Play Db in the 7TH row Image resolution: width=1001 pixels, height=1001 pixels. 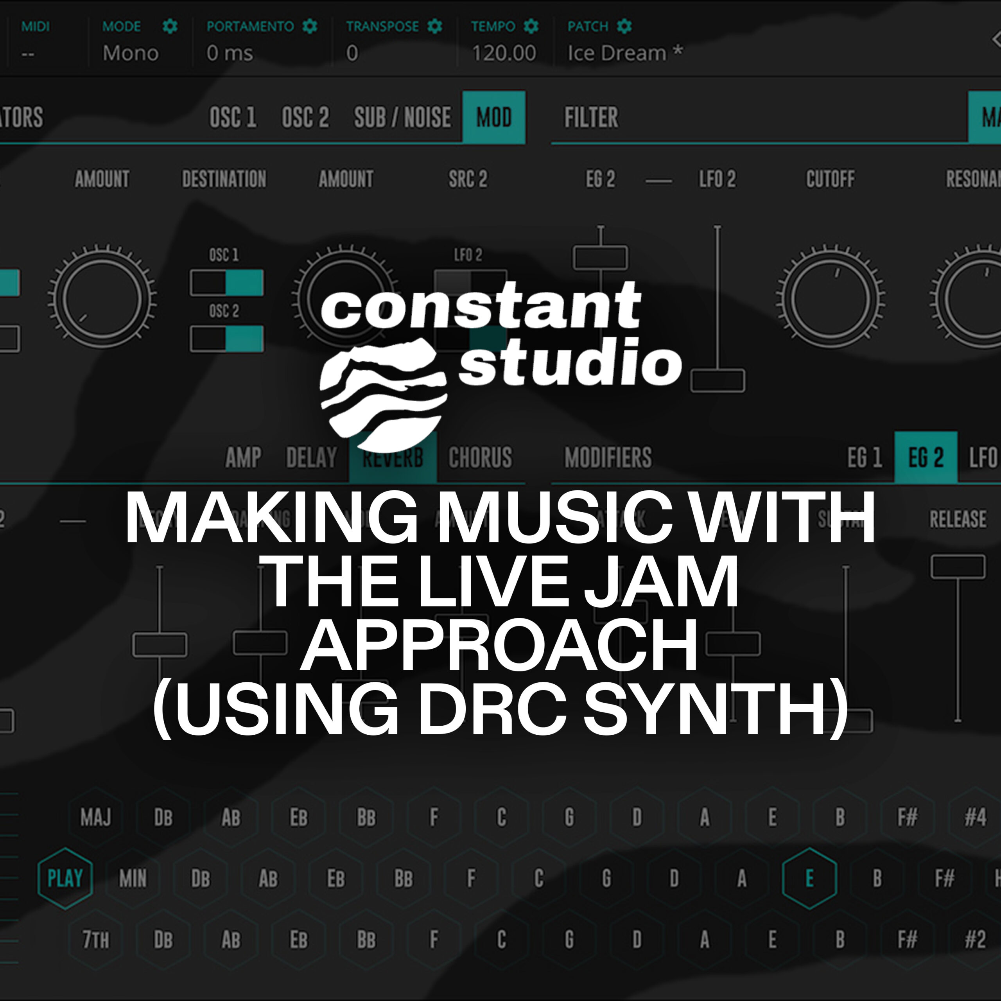[x=163, y=940]
